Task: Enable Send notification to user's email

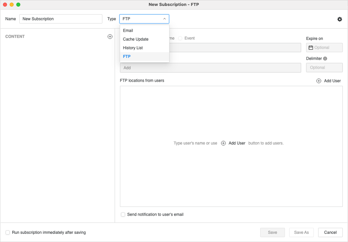Action: pyautogui.click(x=123, y=214)
